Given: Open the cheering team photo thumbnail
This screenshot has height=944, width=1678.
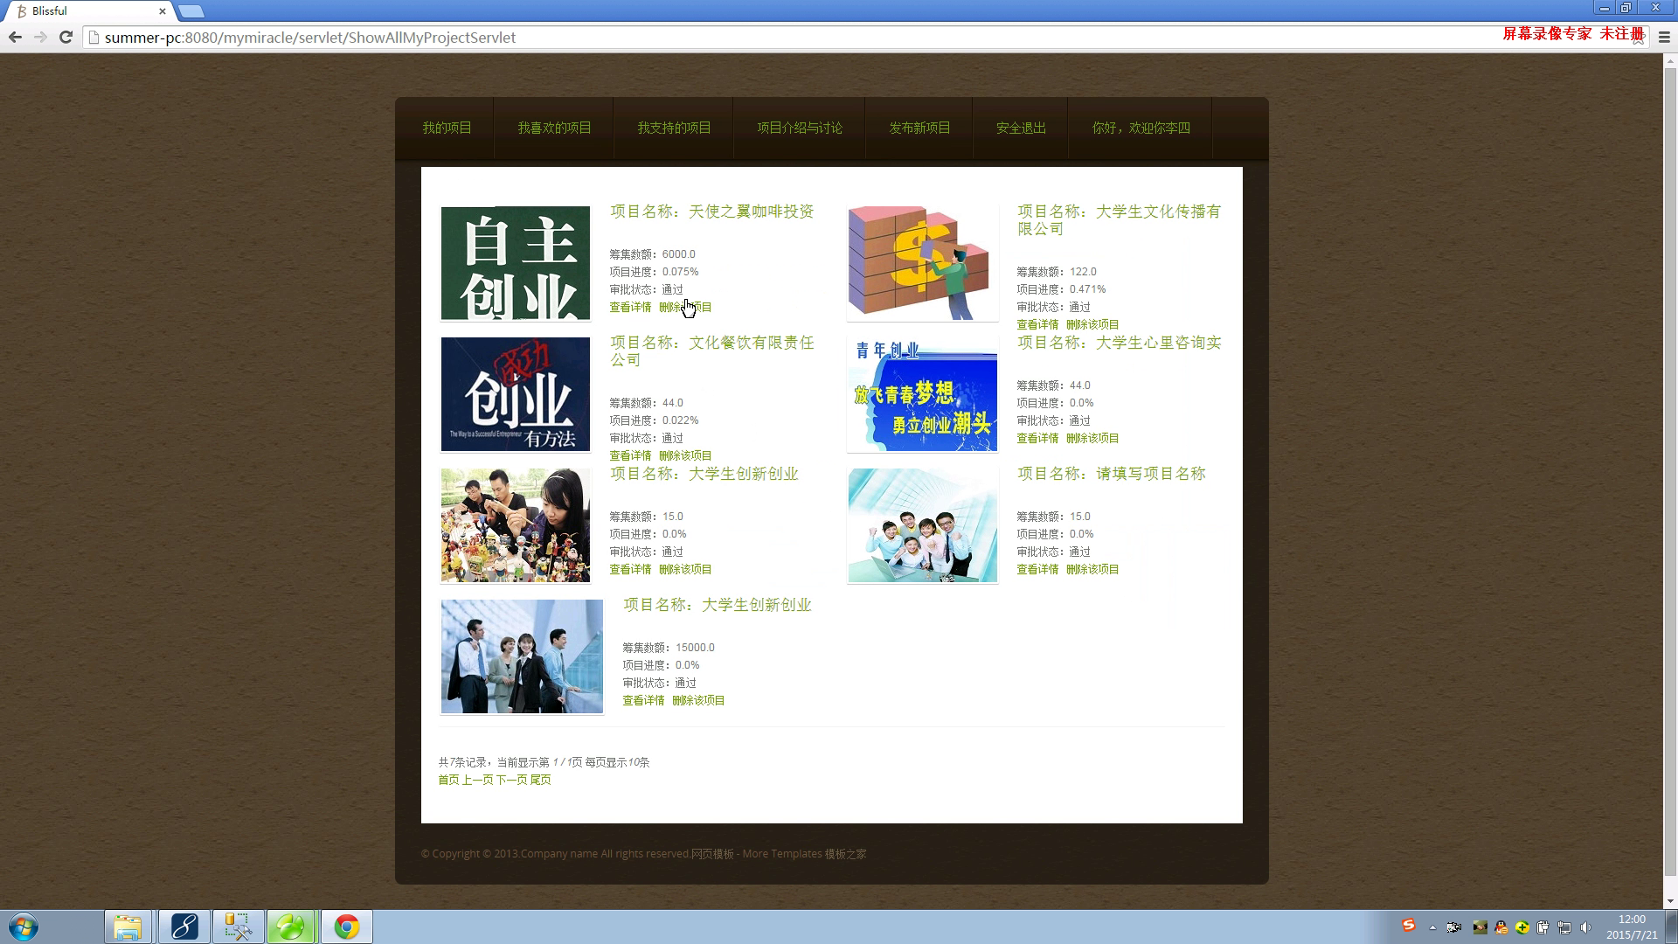Looking at the screenshot, I should coord(923,525).
